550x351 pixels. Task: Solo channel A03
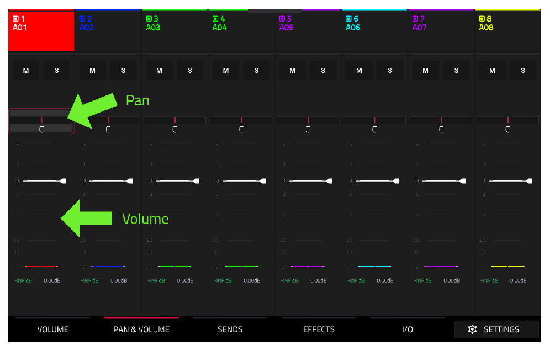pyautogui.click(x=190, y=71)
